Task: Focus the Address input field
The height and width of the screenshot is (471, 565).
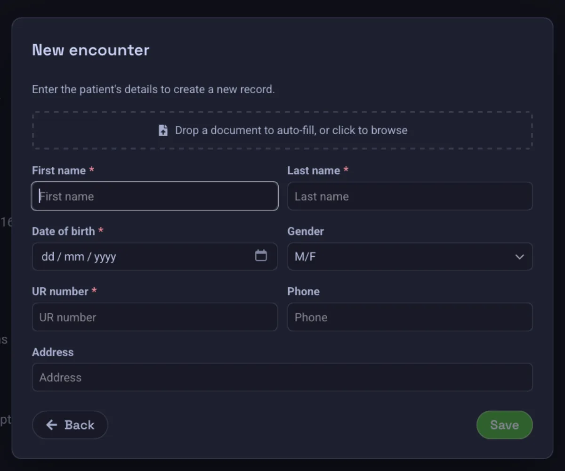Action: [x=282, y=377]
